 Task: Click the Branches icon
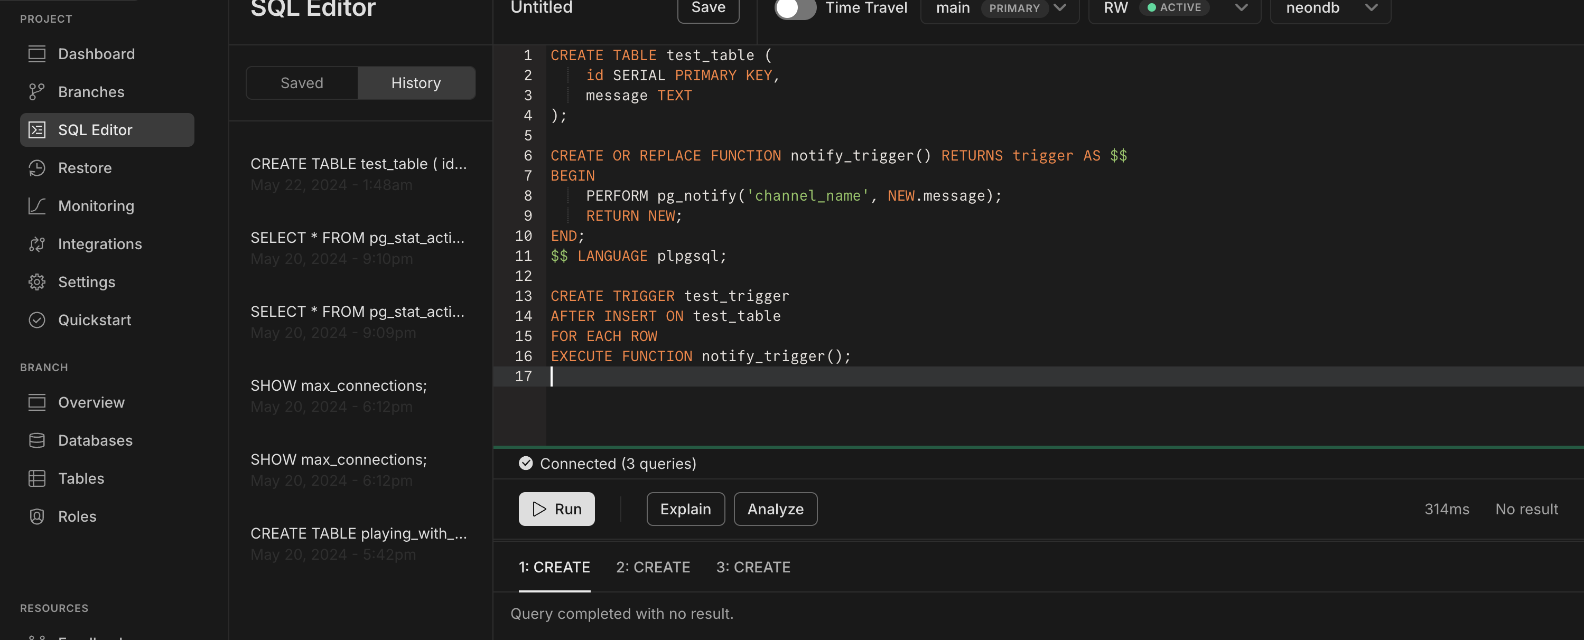(x=37, y=92)
